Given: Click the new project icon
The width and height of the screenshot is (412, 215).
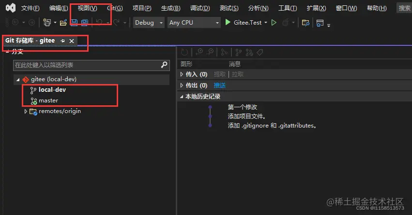Looking at the screenshot, I should click(x=47, y=23).
